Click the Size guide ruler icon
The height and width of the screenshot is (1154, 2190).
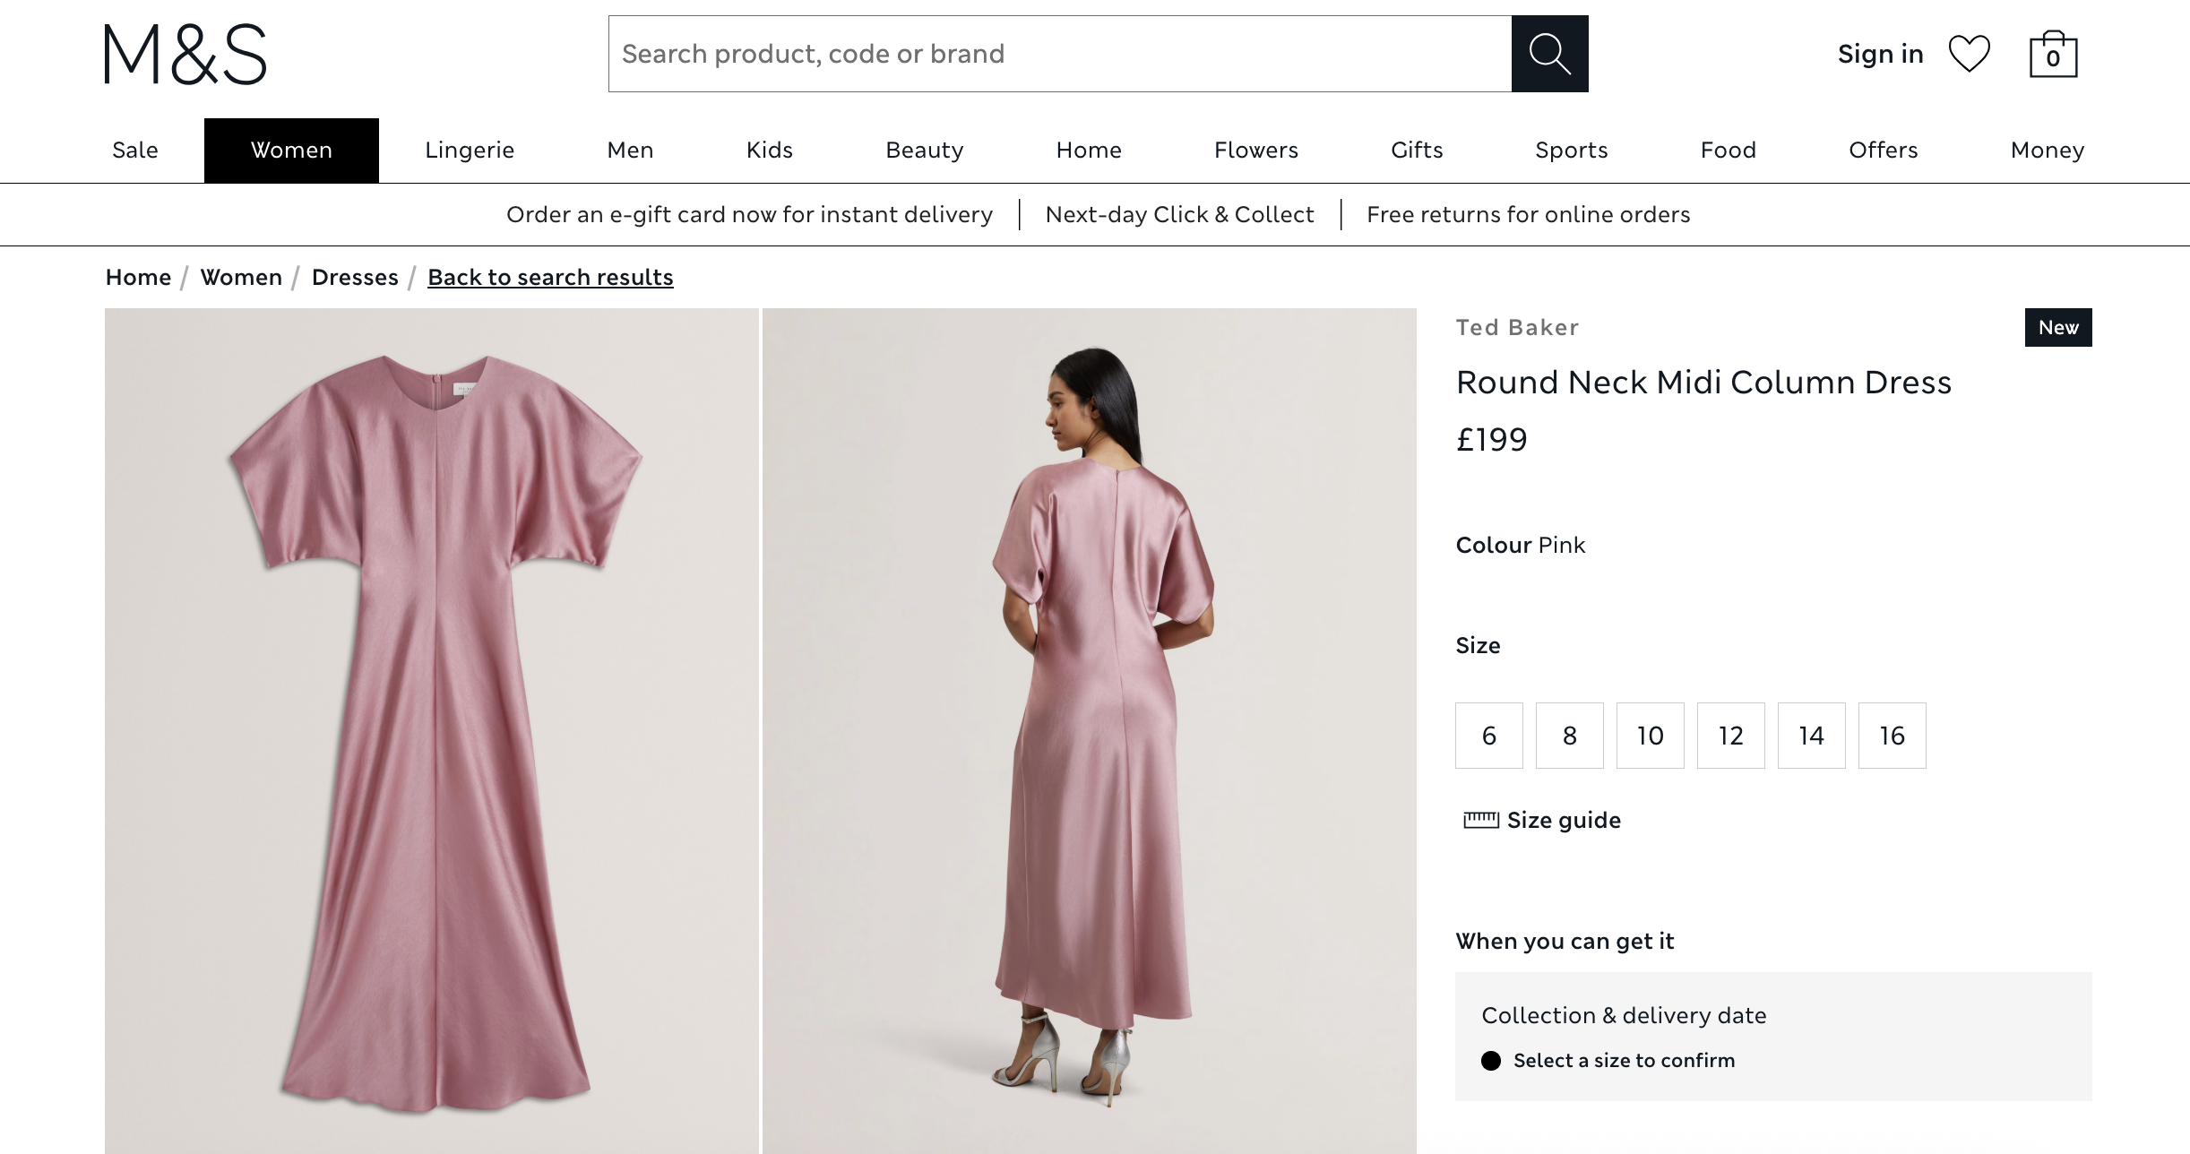(x=1480, y=820)
